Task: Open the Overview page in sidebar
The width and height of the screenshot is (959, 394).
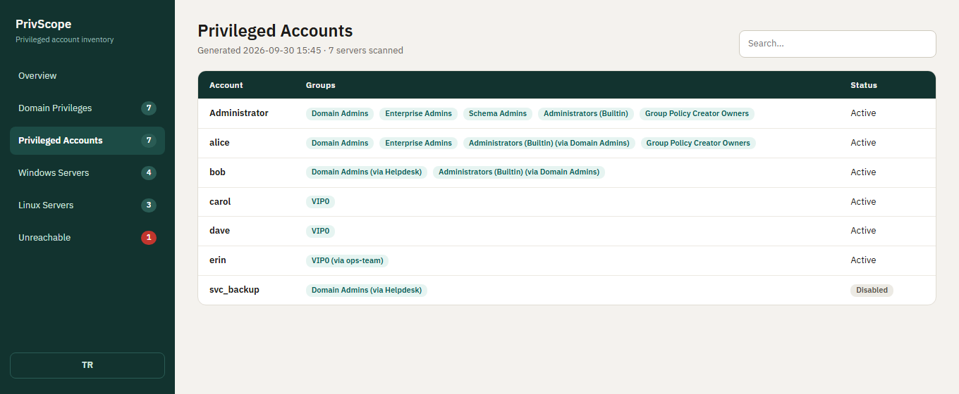Action: [87, 76]
